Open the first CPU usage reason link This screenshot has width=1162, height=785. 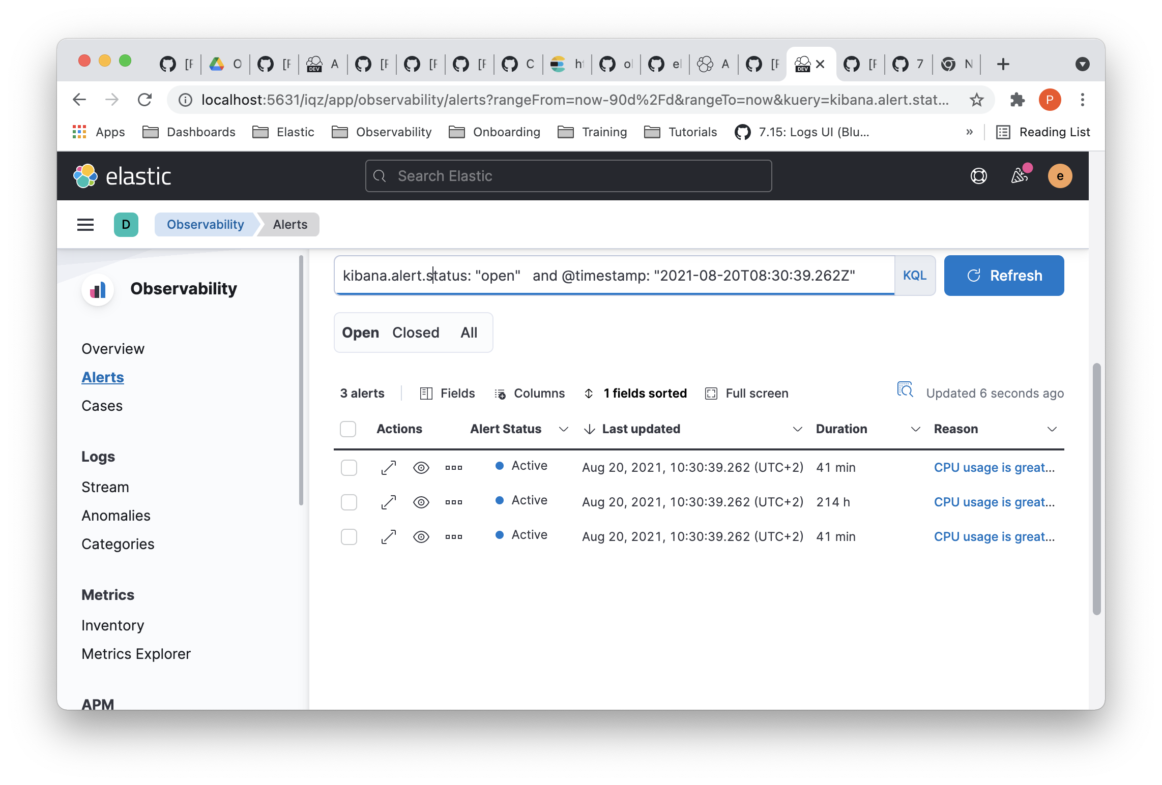(x=994, y=467)
